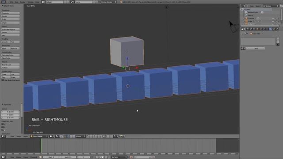The height and width of the screenshot is (159, 283).
Task: Click Insert keyframe button
Action: point(6,49)
